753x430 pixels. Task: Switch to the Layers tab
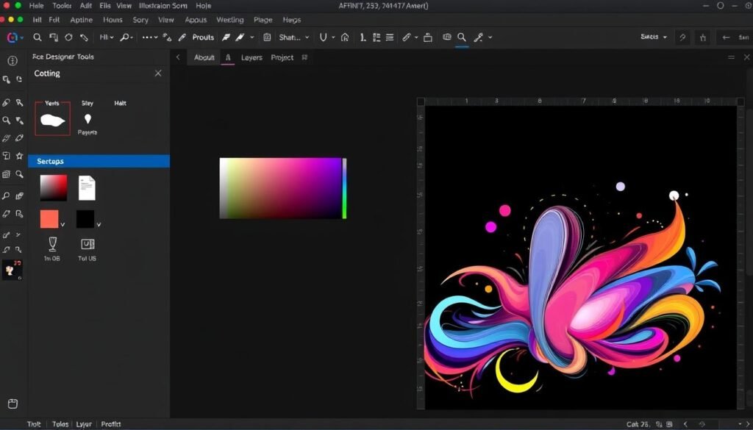[251, 57]
